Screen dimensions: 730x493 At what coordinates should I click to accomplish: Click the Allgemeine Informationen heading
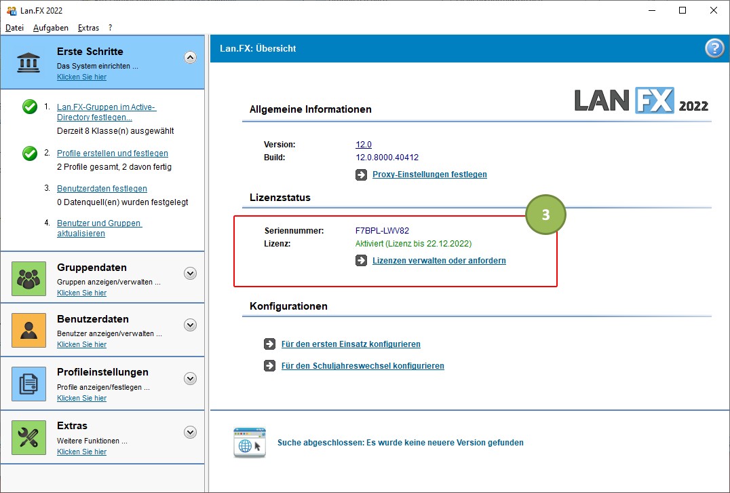(311, 109)
